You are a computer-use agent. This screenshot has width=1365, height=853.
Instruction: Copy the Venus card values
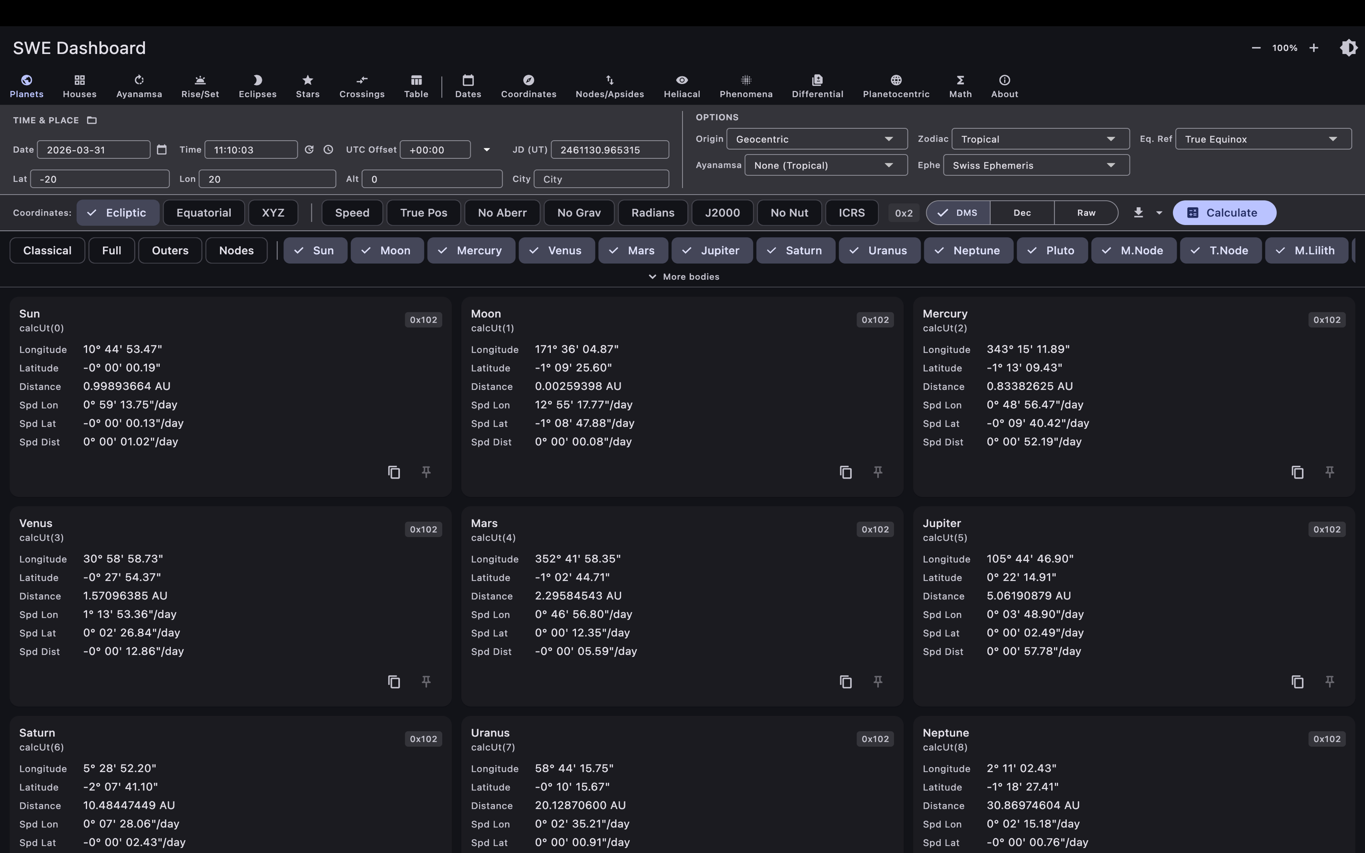pos(394,681)
